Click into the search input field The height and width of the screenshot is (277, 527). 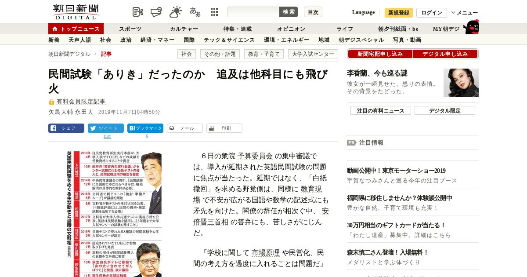[x=253, y=12]
